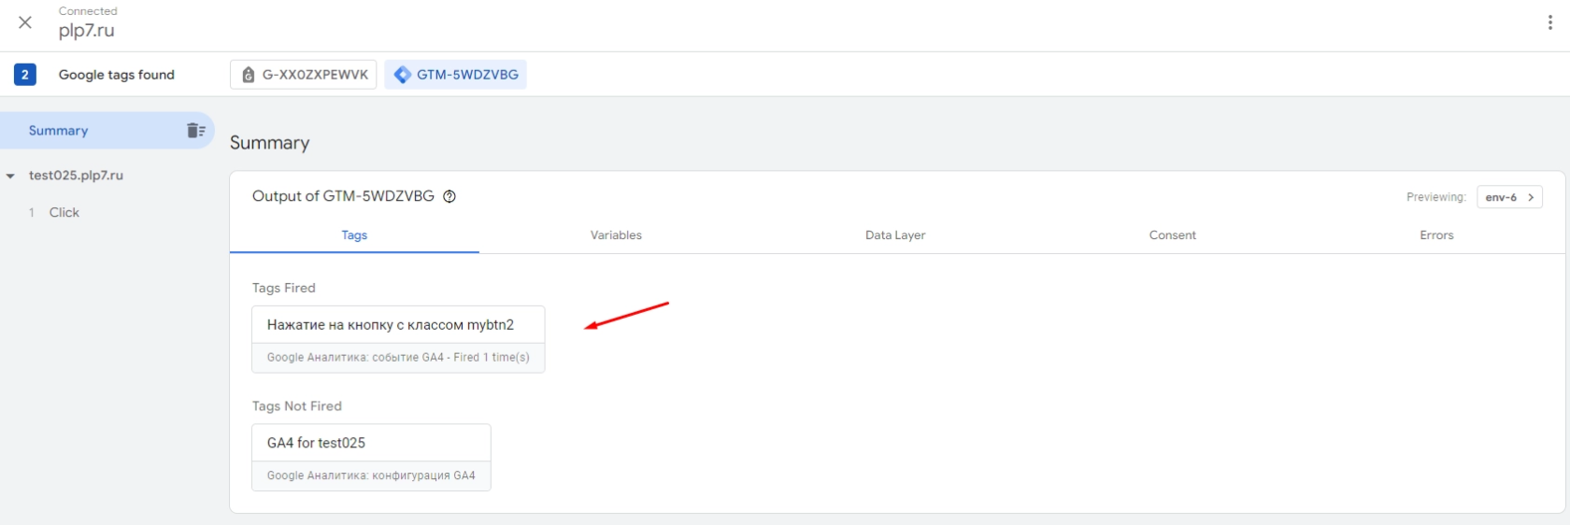1570x525 pixels.
Task: Open fired tag Нажатие на кнопку с классом mybtn2
Action: click(x=398, y=339)
